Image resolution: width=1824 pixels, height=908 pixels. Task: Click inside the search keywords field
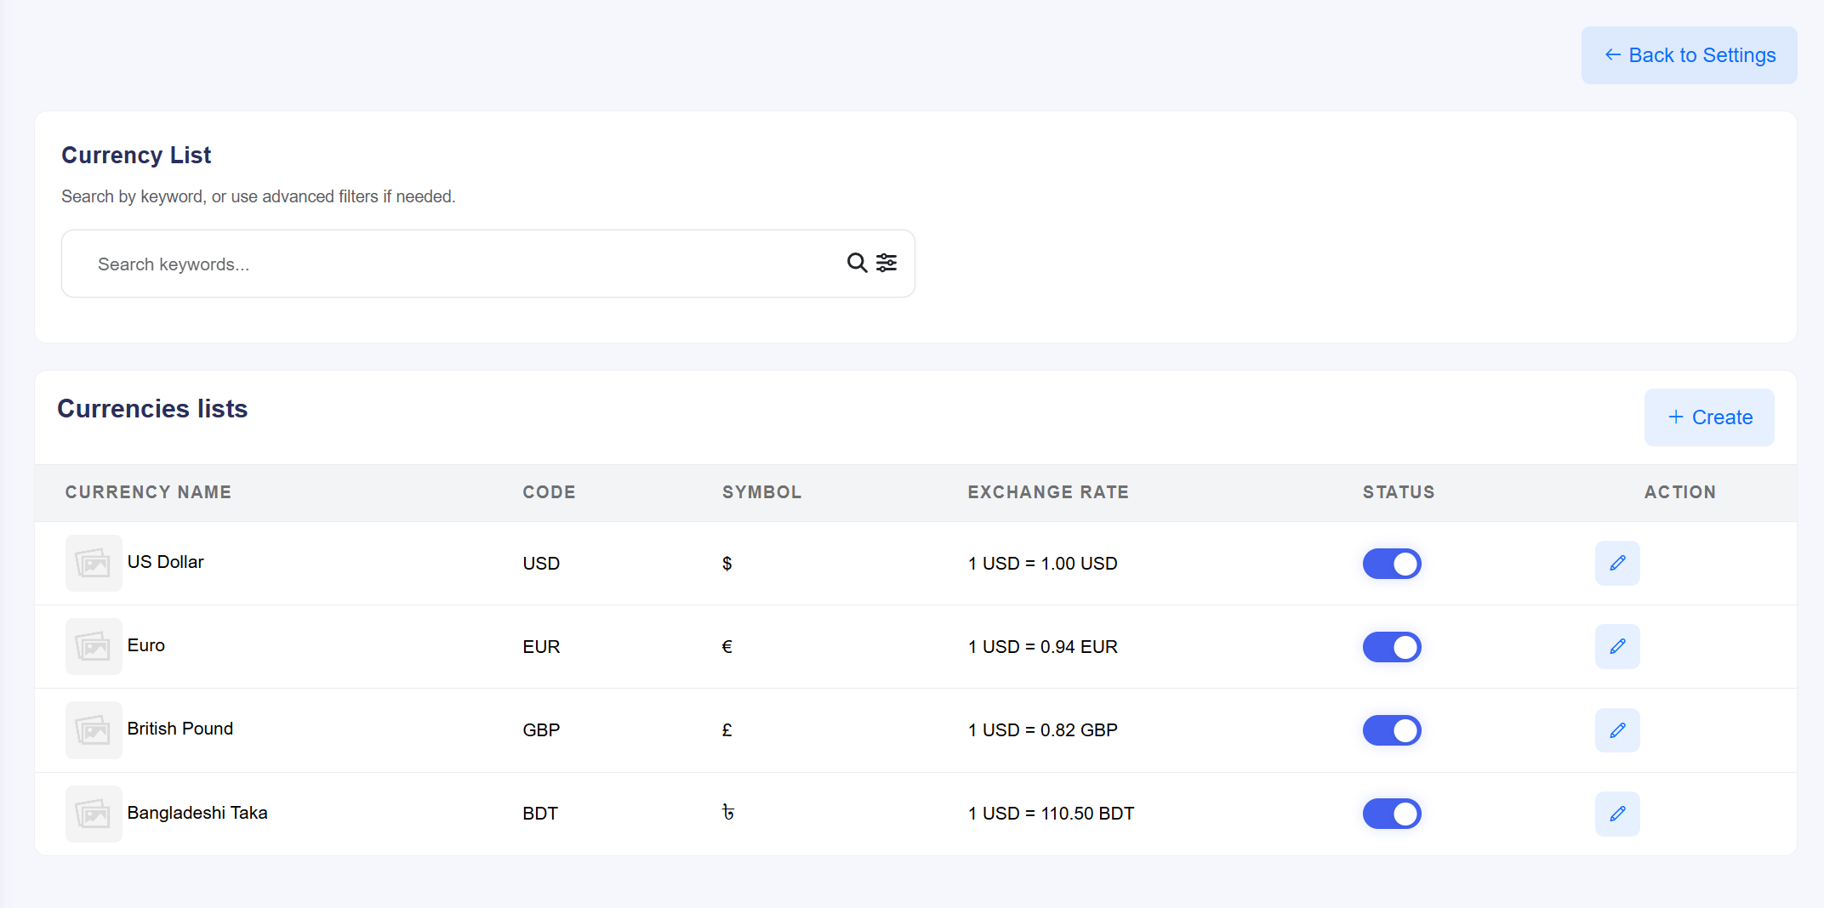pyautogui.click(x=425, y=264)
